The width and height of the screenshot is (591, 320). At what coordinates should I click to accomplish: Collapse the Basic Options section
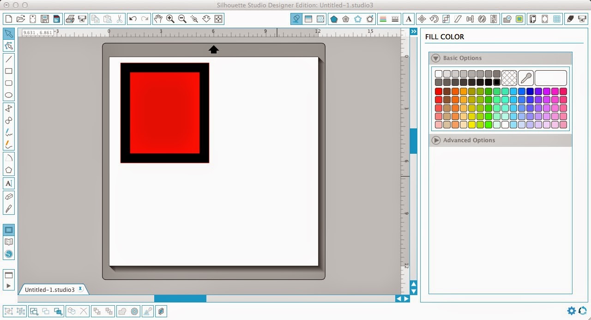(x=435, y=58)
